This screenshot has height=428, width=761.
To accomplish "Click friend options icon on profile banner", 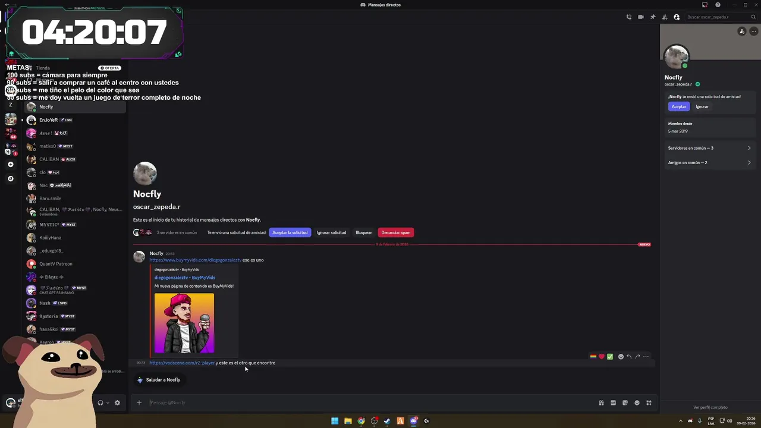I will pyautogui.click(x=742, y=32).
